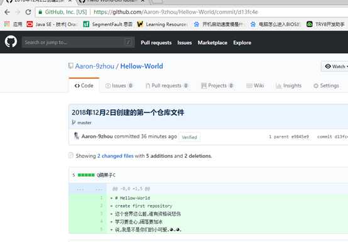Open the Watch dropdown button
348x242 pixels.
pyautogui.click(x=335, y=67)
